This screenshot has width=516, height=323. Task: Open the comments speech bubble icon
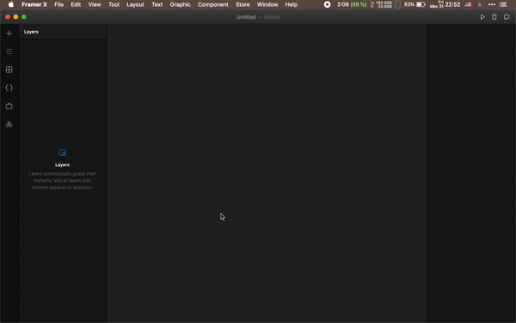(x=507, y=17)
